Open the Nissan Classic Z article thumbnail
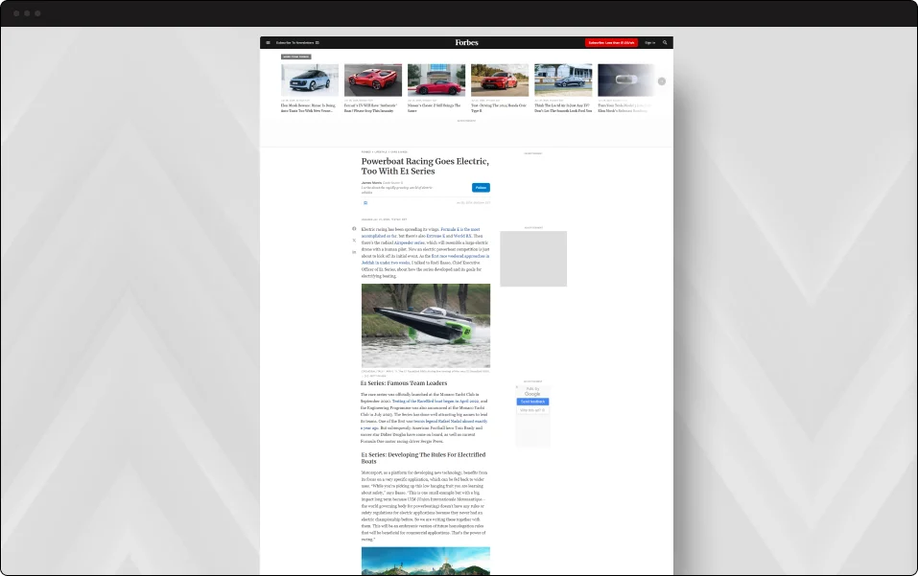The width and height of the screenshot is (918, 576). tap(435, 81)
